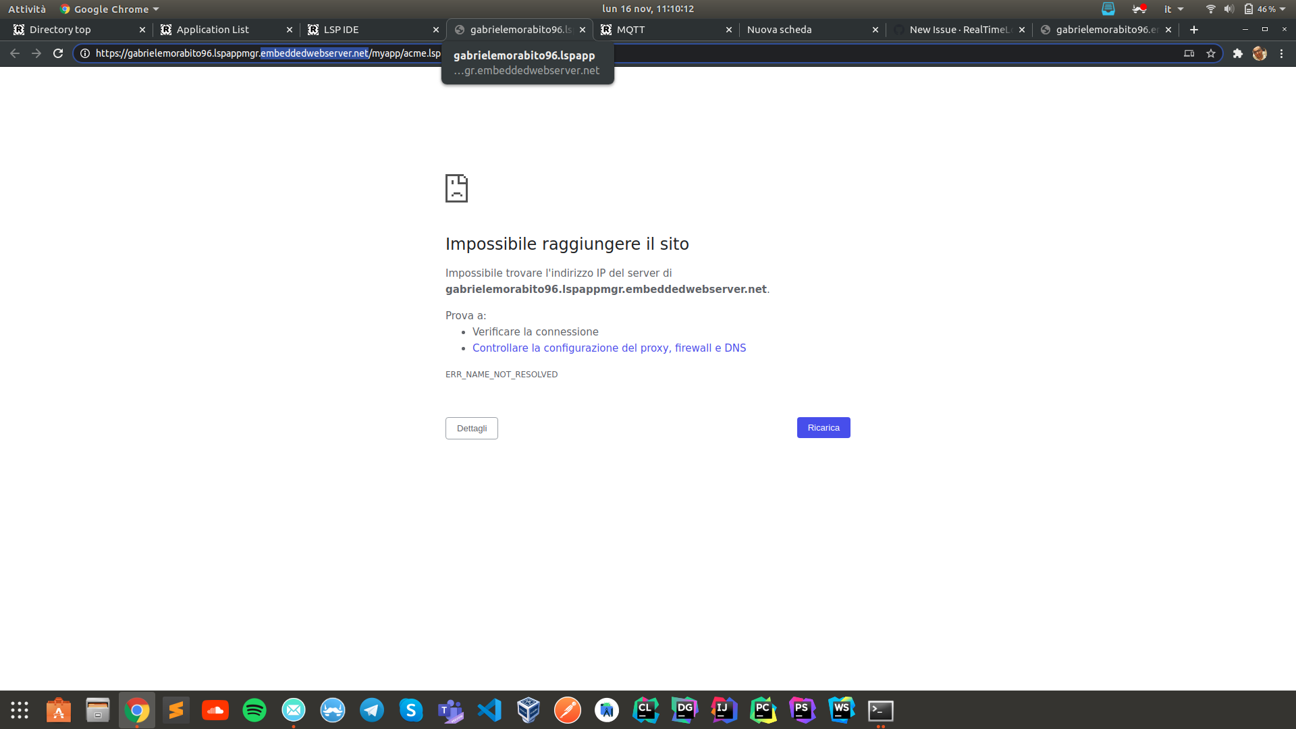Launch PyCharm from the dock

(762, 710)
